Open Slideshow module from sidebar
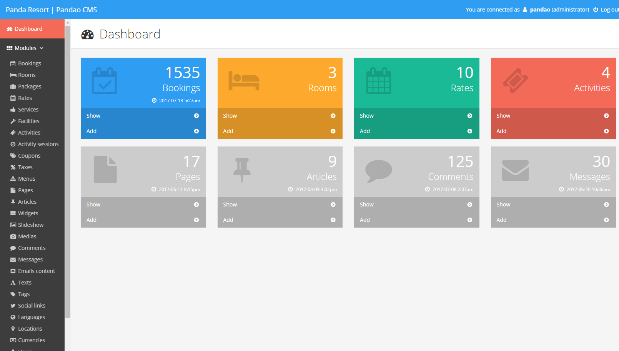 (x=31, y=225)
